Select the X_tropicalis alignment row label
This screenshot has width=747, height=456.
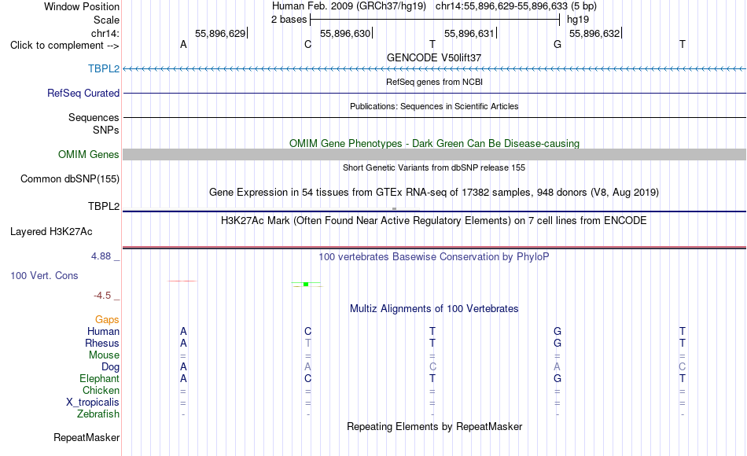pyautogui.click(x=93, y=403)
